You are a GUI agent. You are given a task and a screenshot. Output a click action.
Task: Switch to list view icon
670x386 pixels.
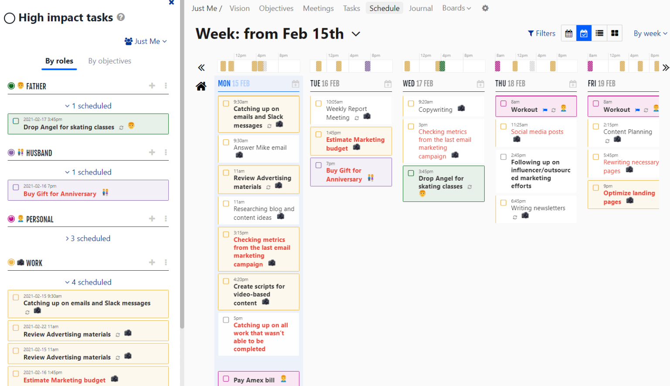(x=599, y=34)
